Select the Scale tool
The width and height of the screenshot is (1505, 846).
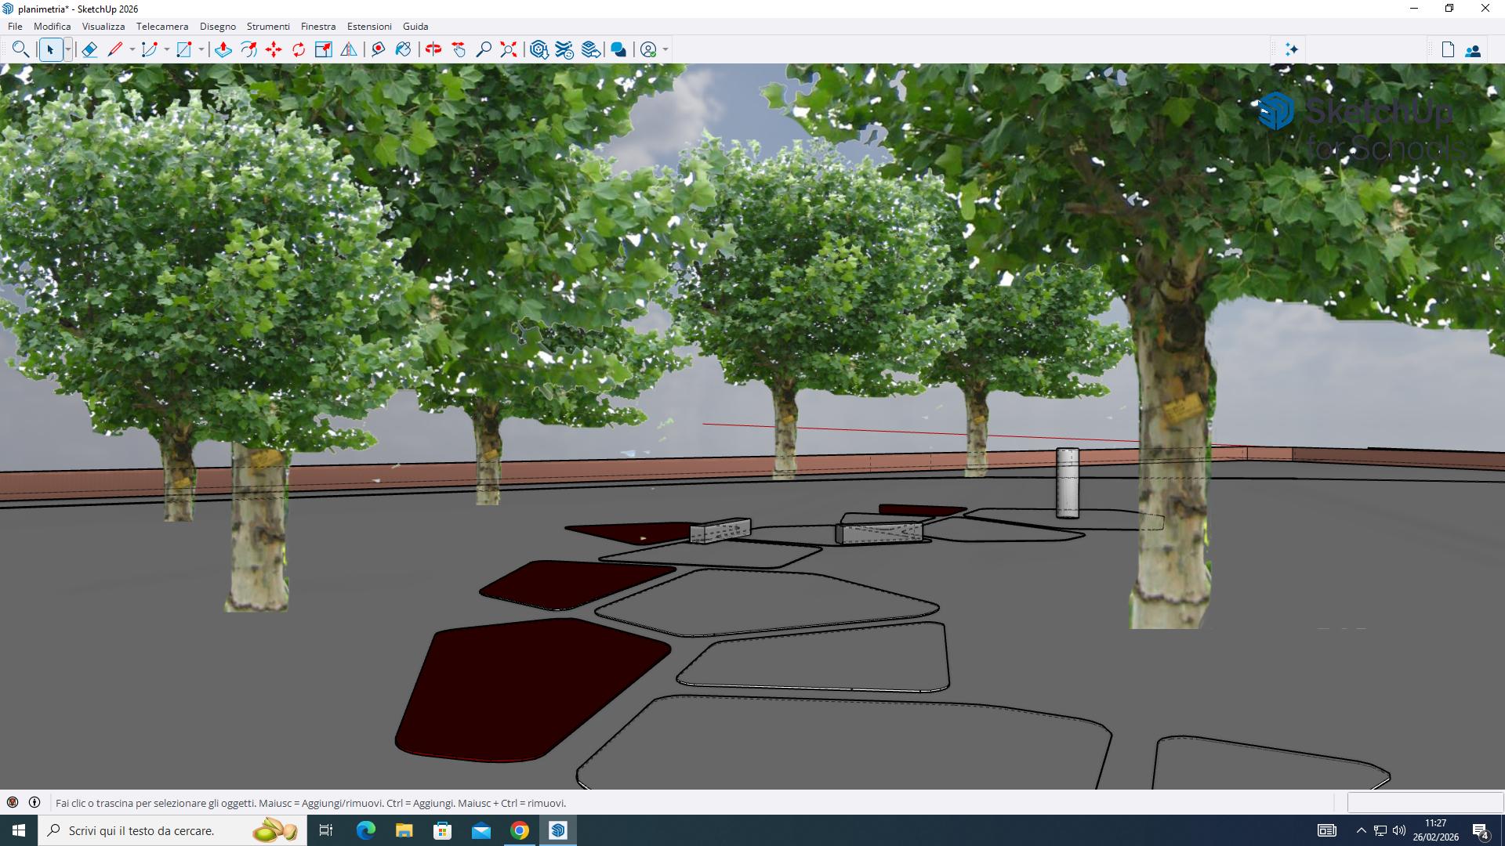[323, 49]
